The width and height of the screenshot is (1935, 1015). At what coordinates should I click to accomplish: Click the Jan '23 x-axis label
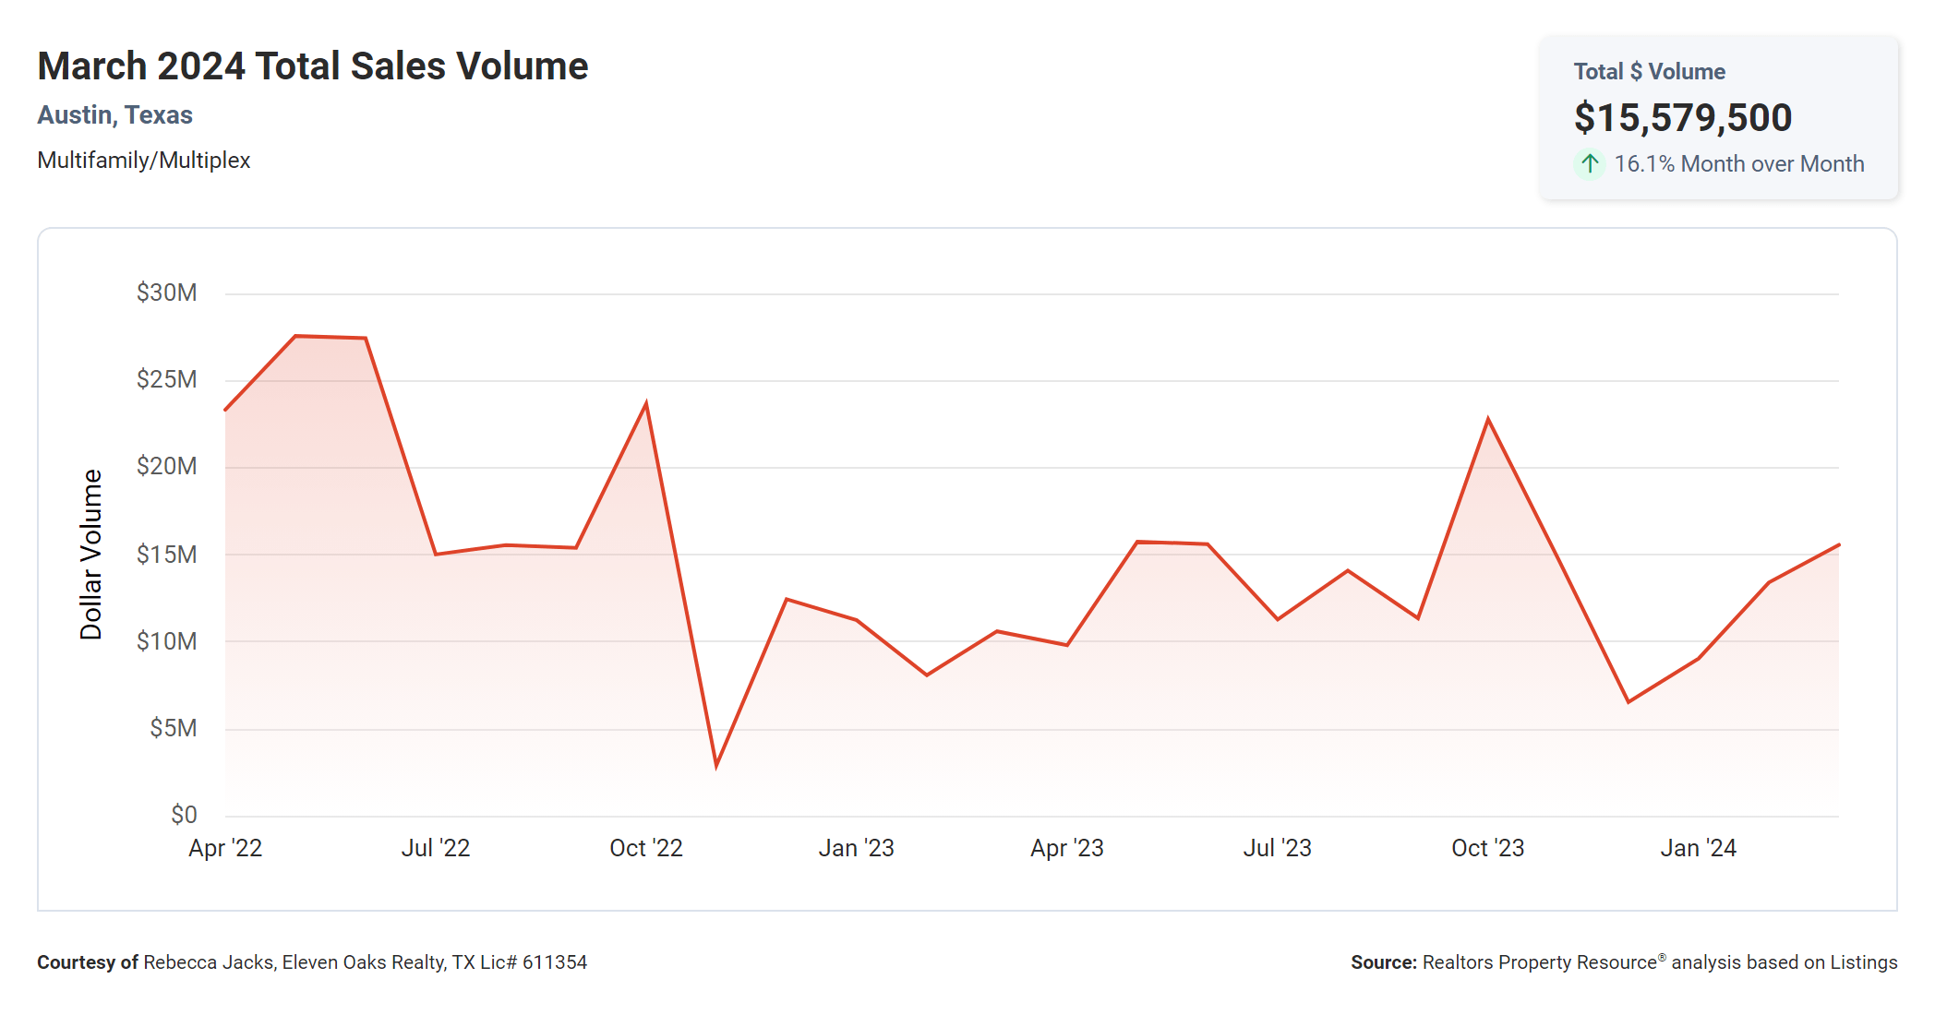(856, 848)
